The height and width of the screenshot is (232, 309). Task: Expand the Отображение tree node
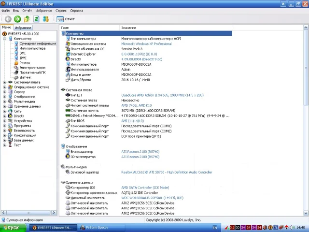click(x=5, y=97)
